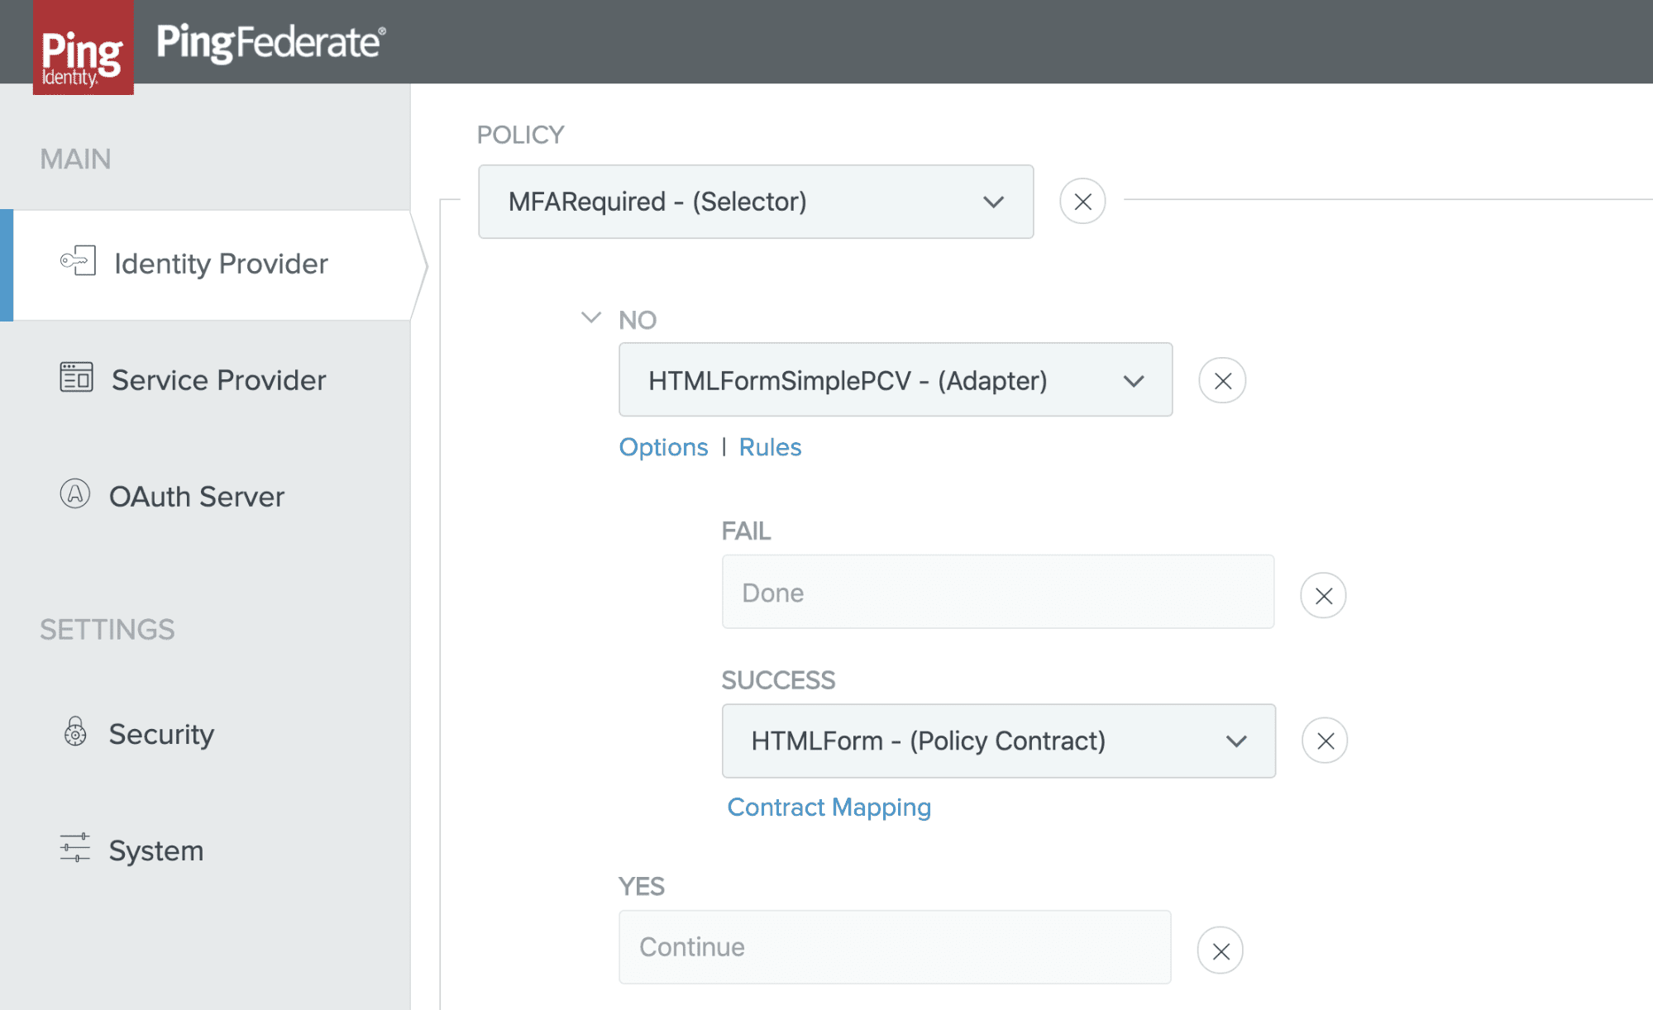Click the MAIN section heading
Viewport: 1653px width, 1010px height.
click(75, 159)
